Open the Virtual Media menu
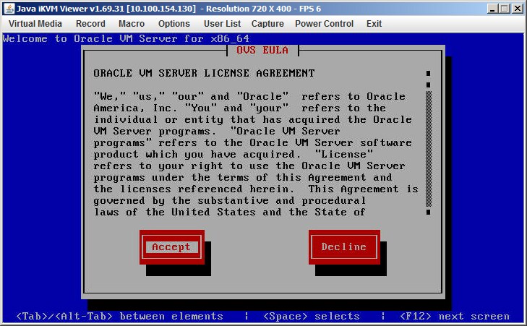Image resolution: width=527 pixels, height=326 pixels. pyautogui.click(x=35, y=24)
